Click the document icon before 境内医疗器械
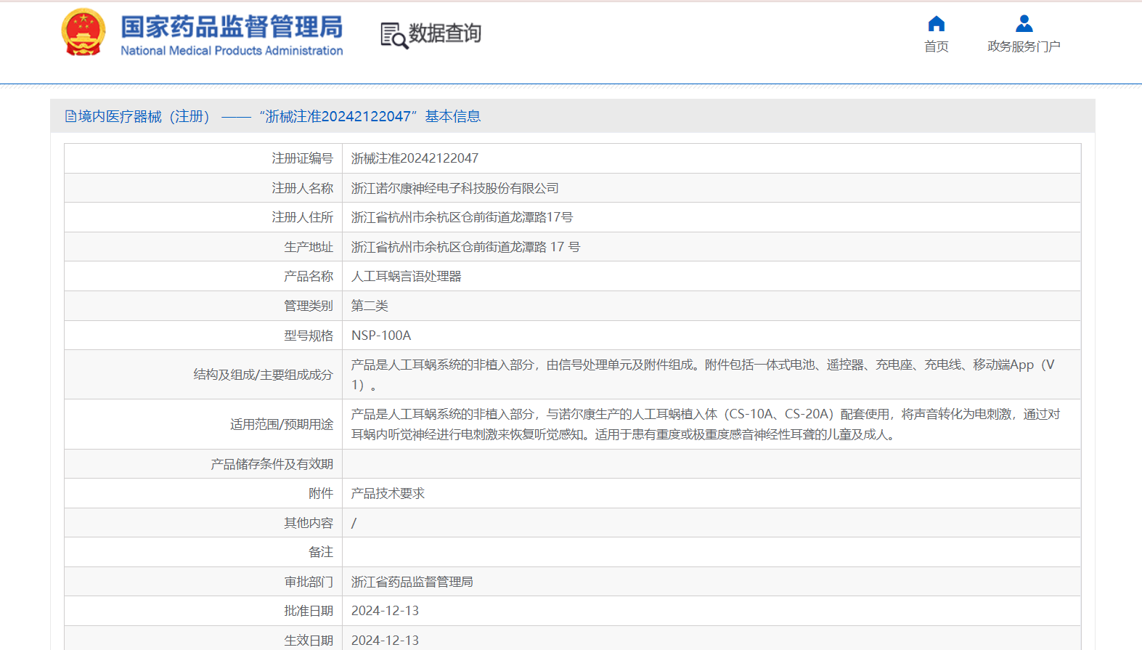The height and width of the screenshot is (650, 1142). [x=70, y=116]
